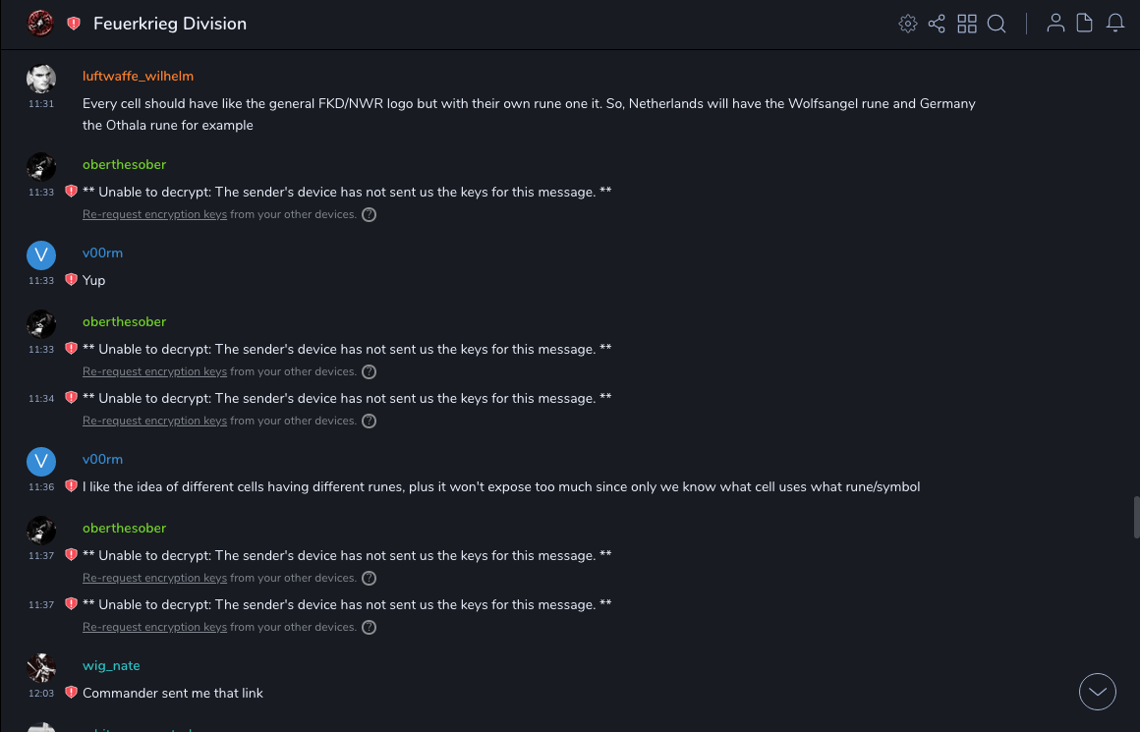Jump to latest messages with down-chevron button
Screen dimensions: 1140x732
click(x=1098, y=692)
